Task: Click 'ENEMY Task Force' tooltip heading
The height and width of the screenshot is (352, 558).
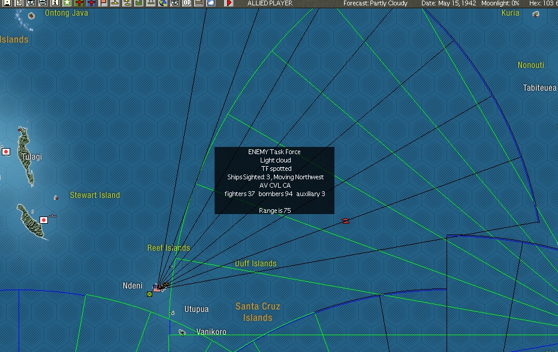Action: (x=275, y=152)
